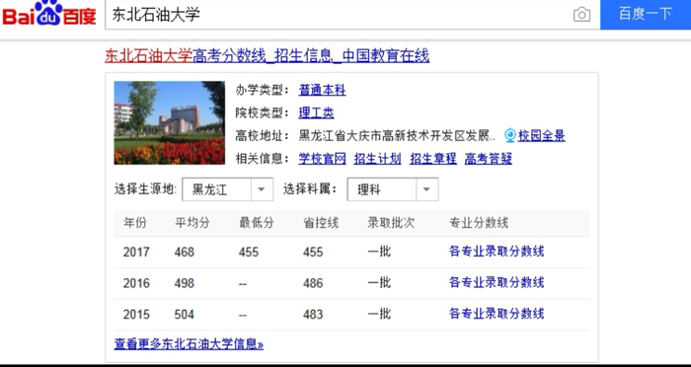This screenshot has width=691, height=367.
Task: Click the 百度一下 search button
Action: (646, 14)
